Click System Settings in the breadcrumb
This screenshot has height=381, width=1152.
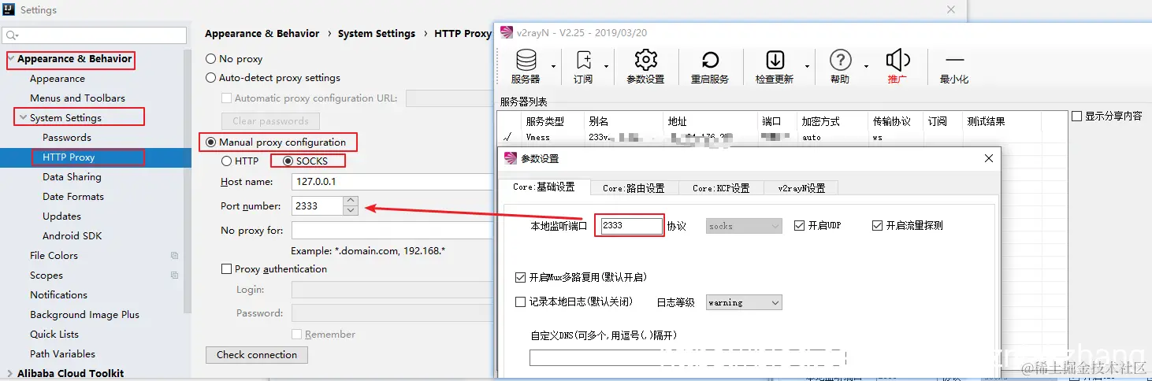(377, 34)
